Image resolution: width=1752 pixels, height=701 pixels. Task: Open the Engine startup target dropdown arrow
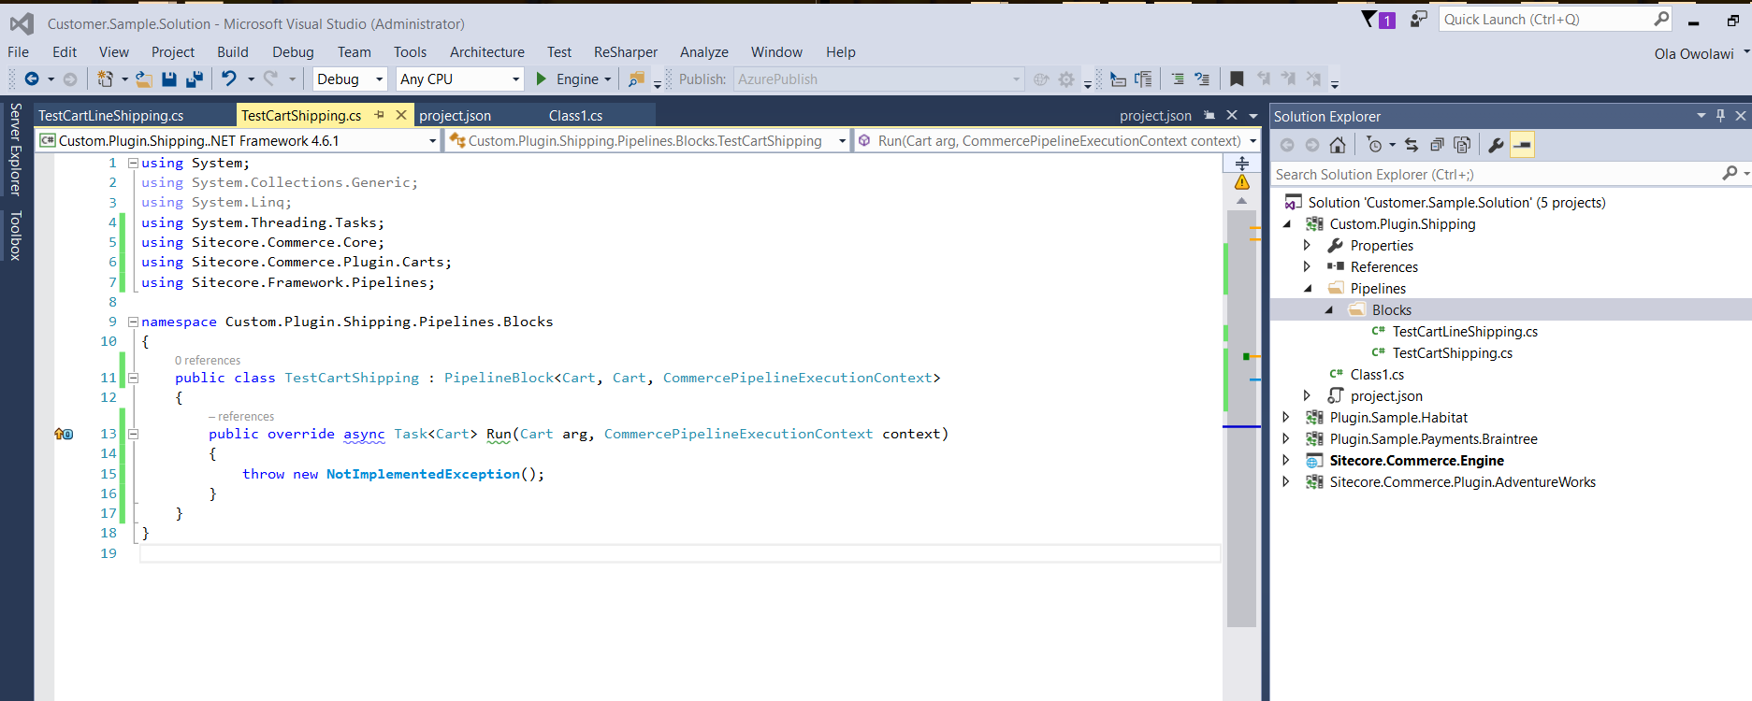607,79
